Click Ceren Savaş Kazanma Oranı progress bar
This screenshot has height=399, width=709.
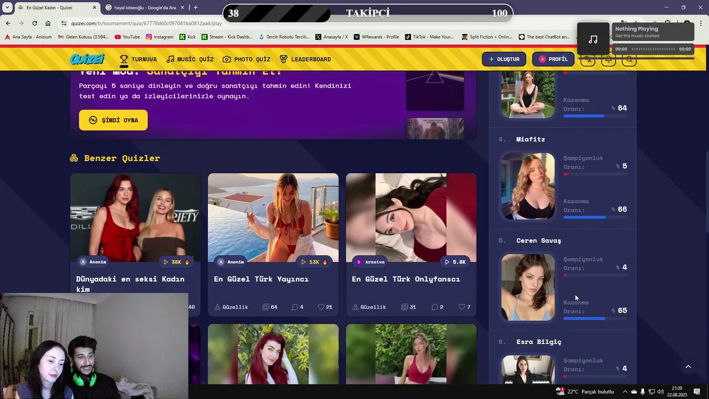pyautogui.click(x=595, y=319)
